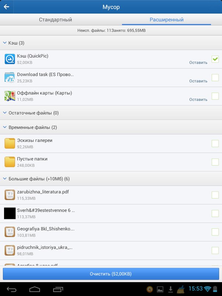
Task: Collapse the Временные файлы (2) section
Action: [x=111, y=127]
